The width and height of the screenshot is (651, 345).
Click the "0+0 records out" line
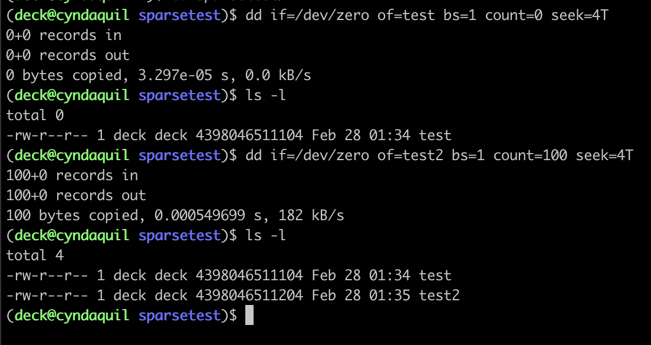pyautogui.click(x=68, y=55)
